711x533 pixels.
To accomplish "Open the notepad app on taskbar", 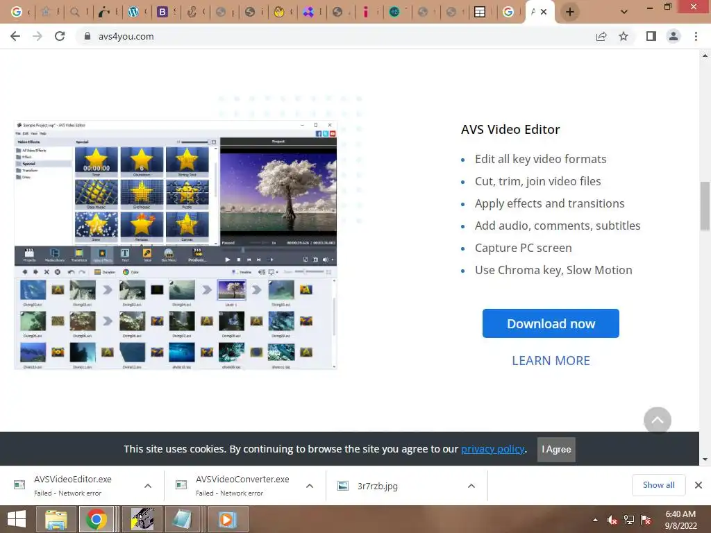I will point(183,519).
